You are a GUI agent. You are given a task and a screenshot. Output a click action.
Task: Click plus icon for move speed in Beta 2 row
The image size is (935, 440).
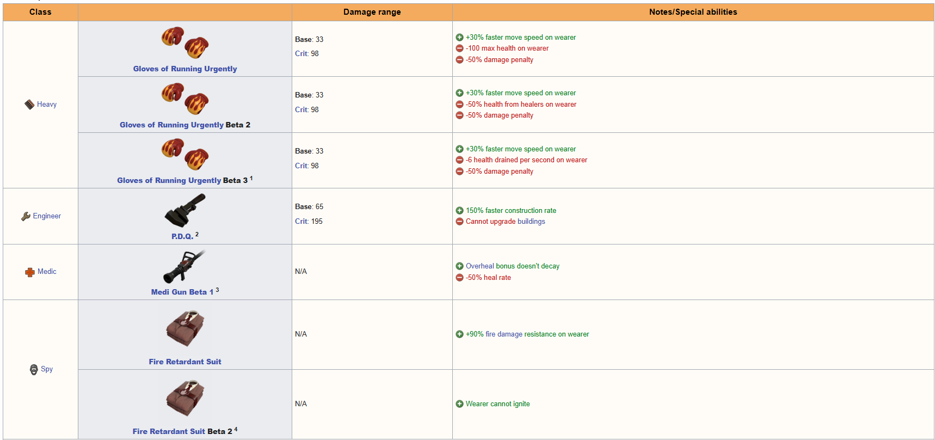coord(459,93)
